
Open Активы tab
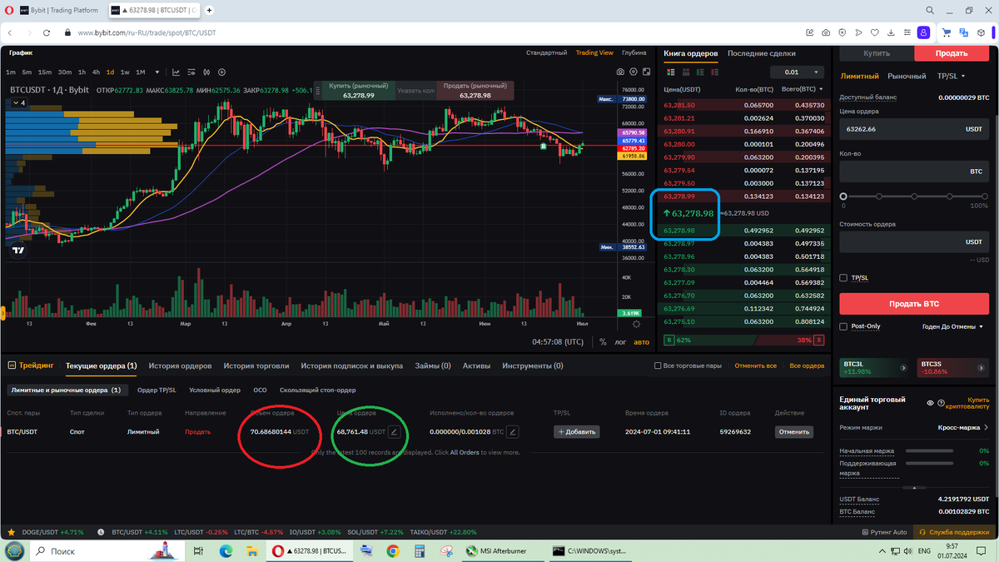coord(476,366)
